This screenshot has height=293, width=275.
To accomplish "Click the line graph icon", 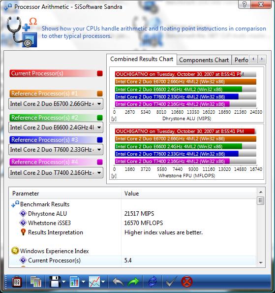I will click(x=94, y=282).
